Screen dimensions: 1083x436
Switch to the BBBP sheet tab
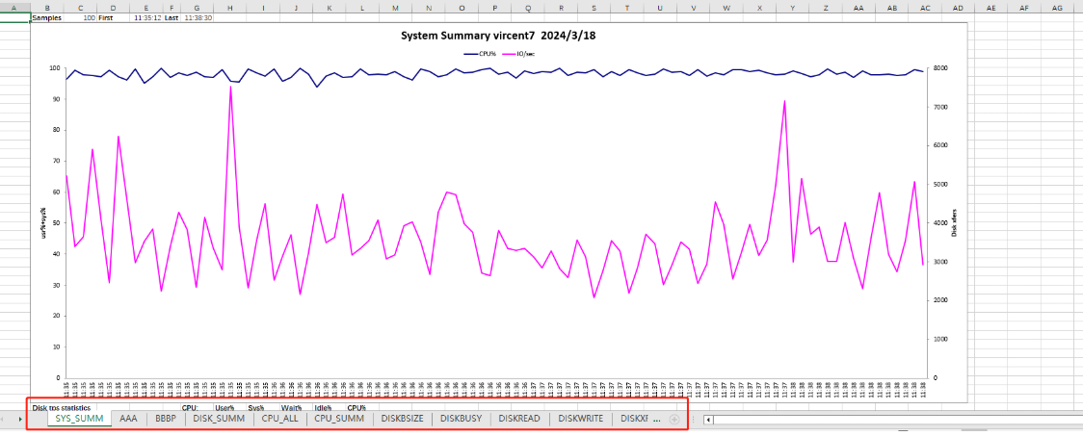(x=166, y=419)
